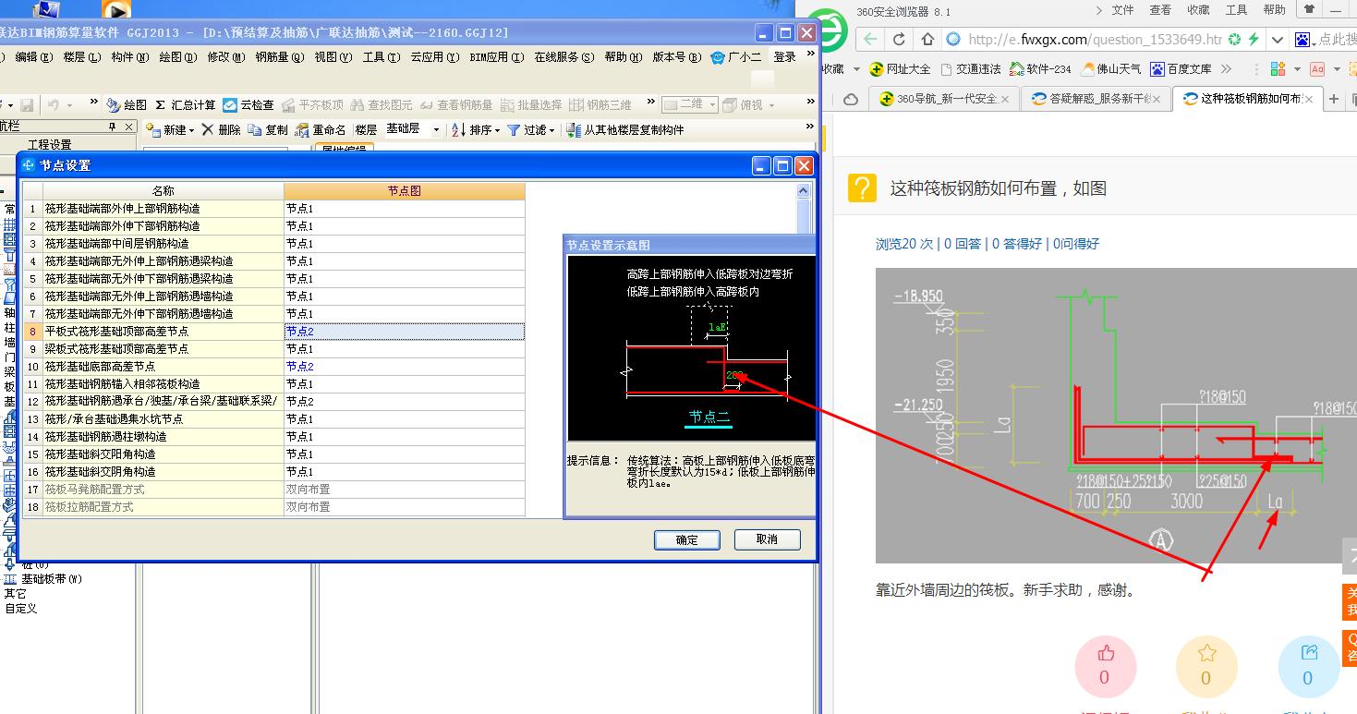Click 登录 in GGJ menu bar

[x=785, y=57]
